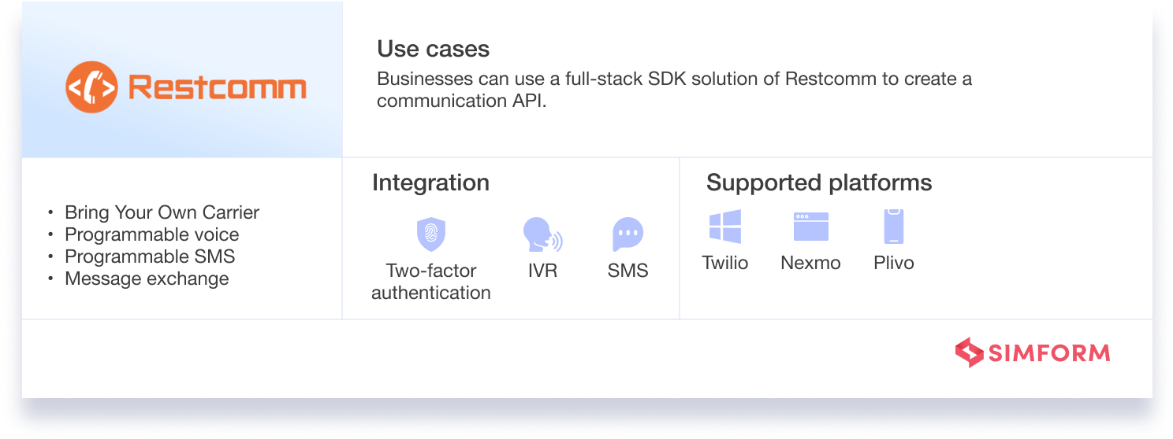
Task: Click the "SMS" label under Integration
Action: pos(628,271)
